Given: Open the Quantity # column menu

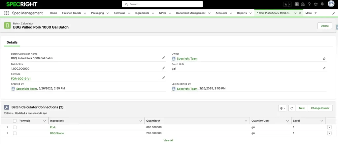Looking at the screenshot, I should (246, 121).
